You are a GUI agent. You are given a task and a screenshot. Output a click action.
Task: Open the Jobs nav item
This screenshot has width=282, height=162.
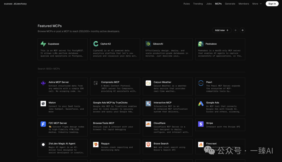pyautogui.click(x=209, y=4)
